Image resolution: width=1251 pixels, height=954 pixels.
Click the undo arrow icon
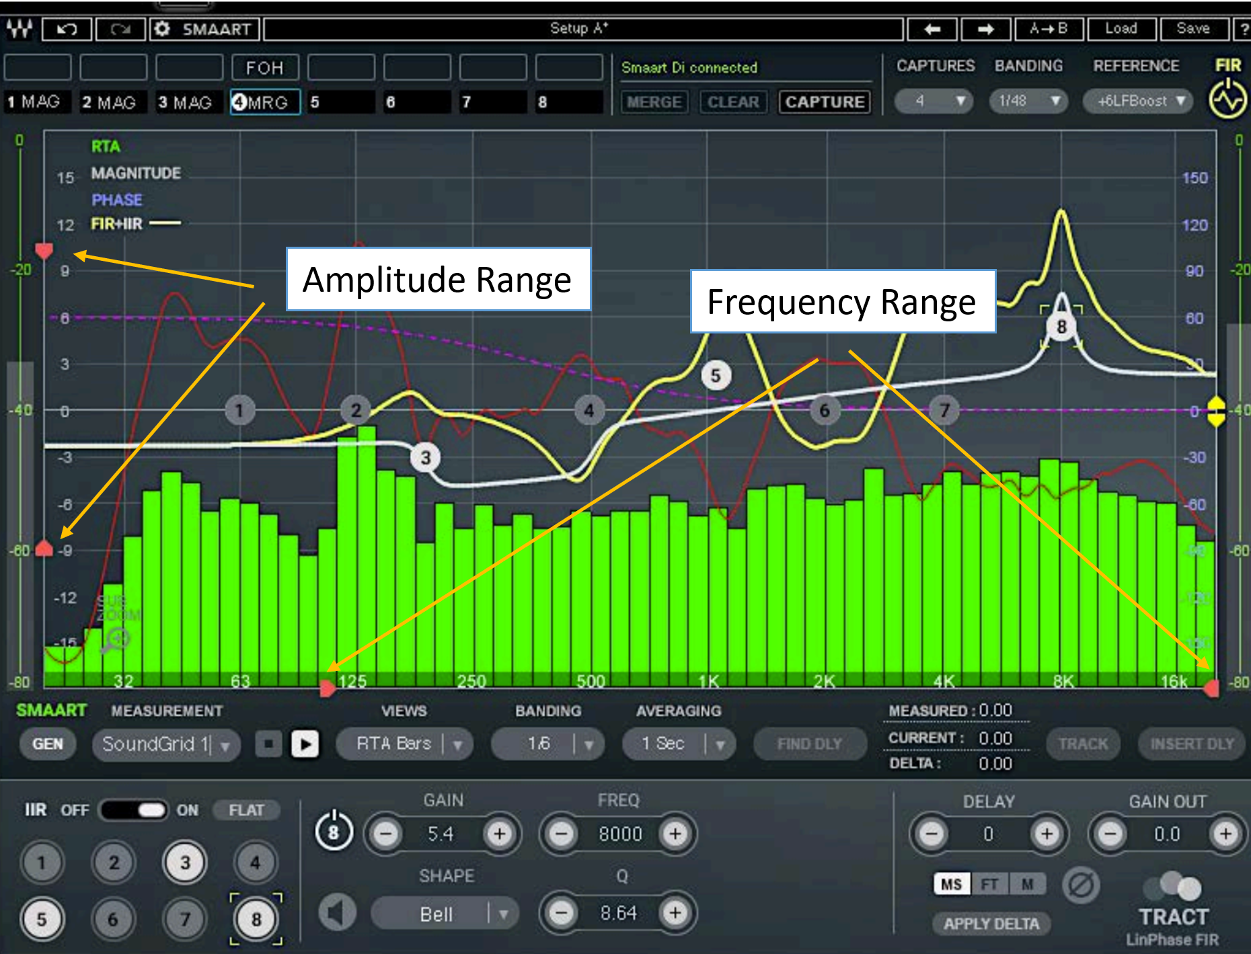(67, 29)
